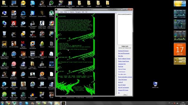The image size is (188, 105).
Task: Follow the Pixel Ruler link
Action: 121,66
